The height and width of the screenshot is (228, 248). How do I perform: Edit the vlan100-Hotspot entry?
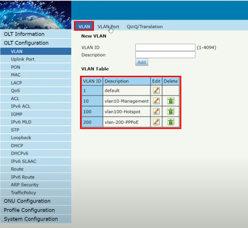156,111
